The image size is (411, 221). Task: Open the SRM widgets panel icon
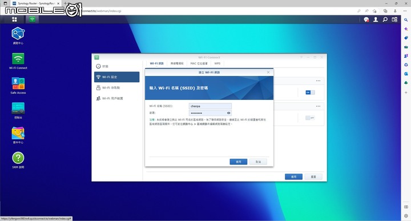[394, 19]
